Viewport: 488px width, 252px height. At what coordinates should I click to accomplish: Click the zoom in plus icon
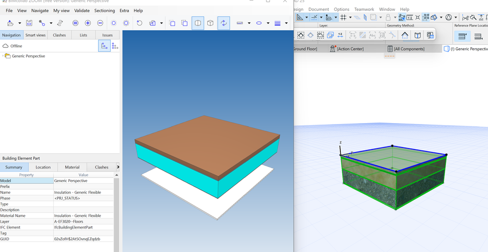pos(88,23)
